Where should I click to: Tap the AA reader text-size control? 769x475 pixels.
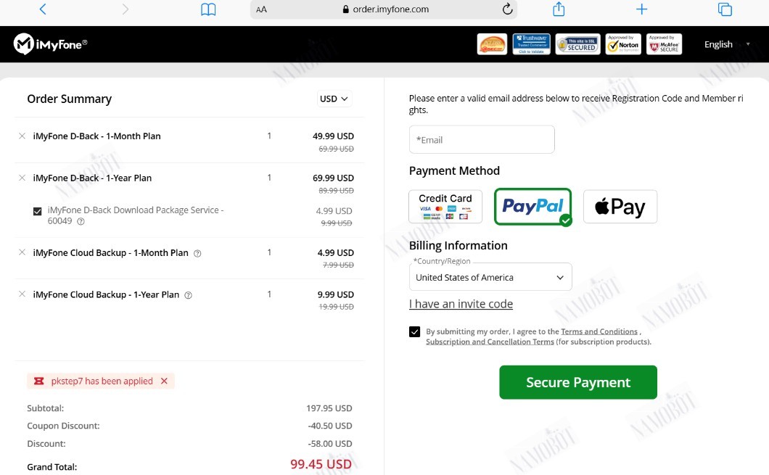click(x=261, y=9)
